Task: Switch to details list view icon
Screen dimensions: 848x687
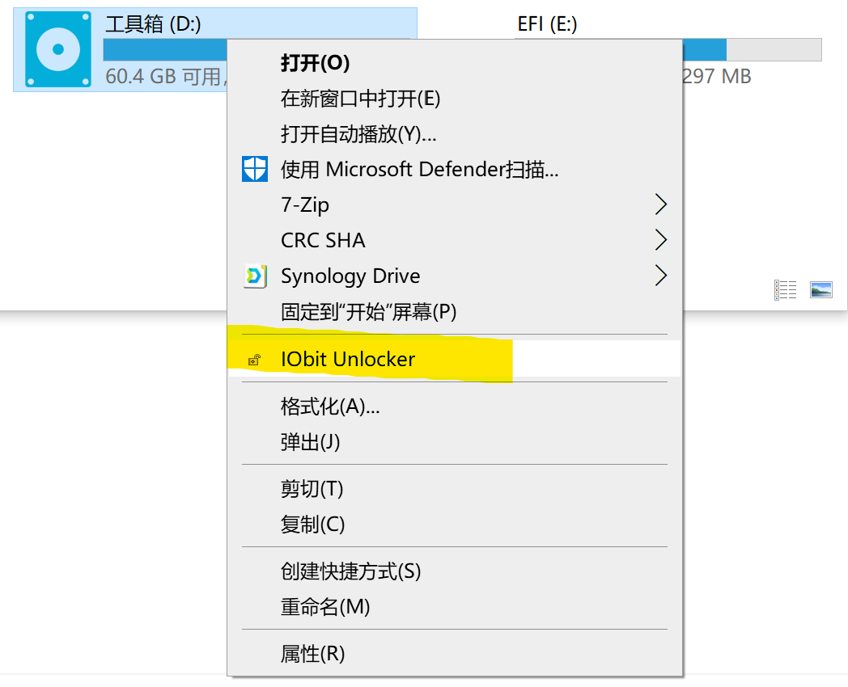Action: tap(785, 289)
